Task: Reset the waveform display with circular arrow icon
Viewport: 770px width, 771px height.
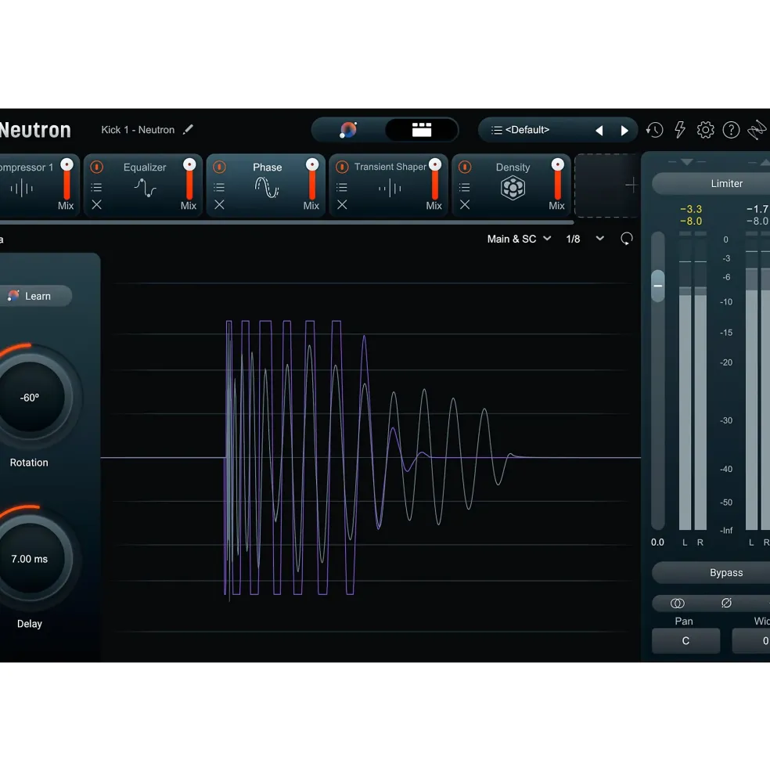Action: [x=627, y=239]
